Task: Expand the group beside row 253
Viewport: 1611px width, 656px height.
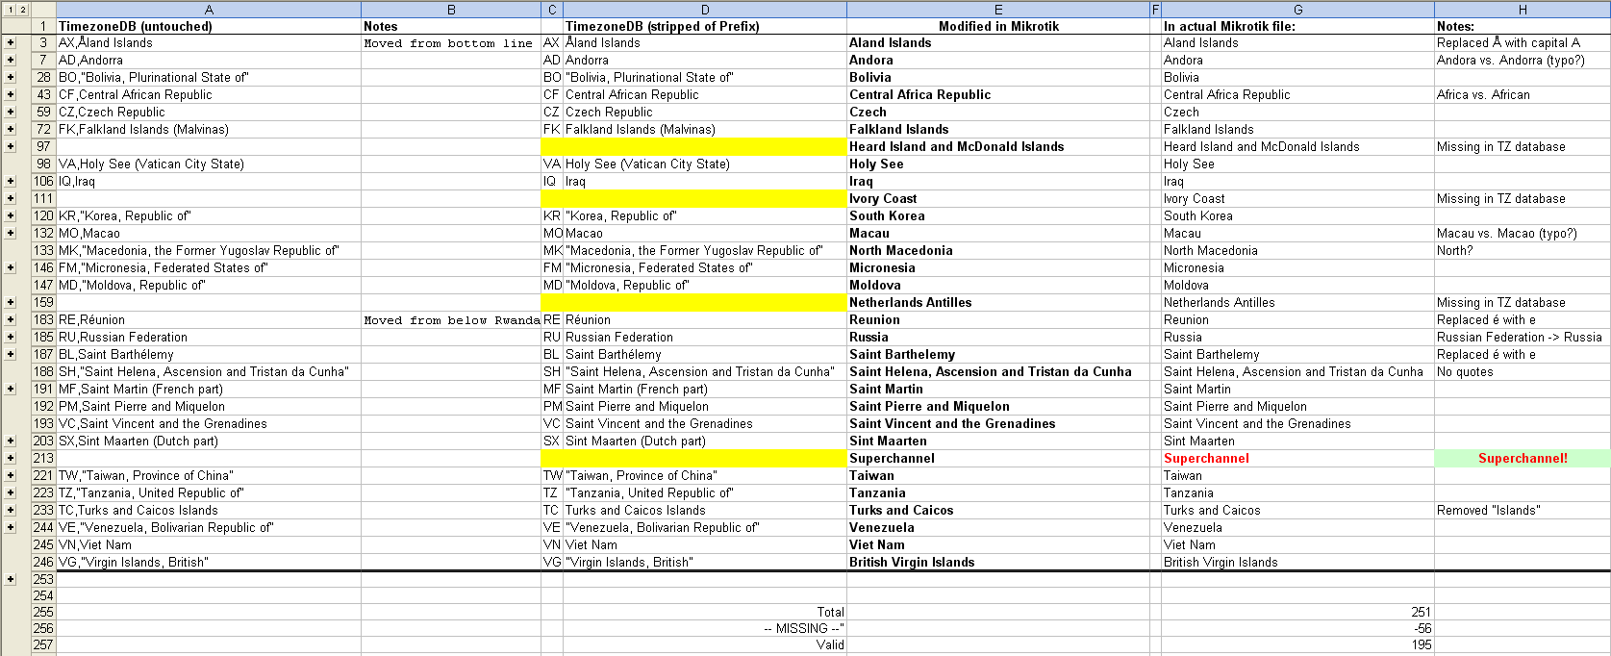Action: coord(11,579)
